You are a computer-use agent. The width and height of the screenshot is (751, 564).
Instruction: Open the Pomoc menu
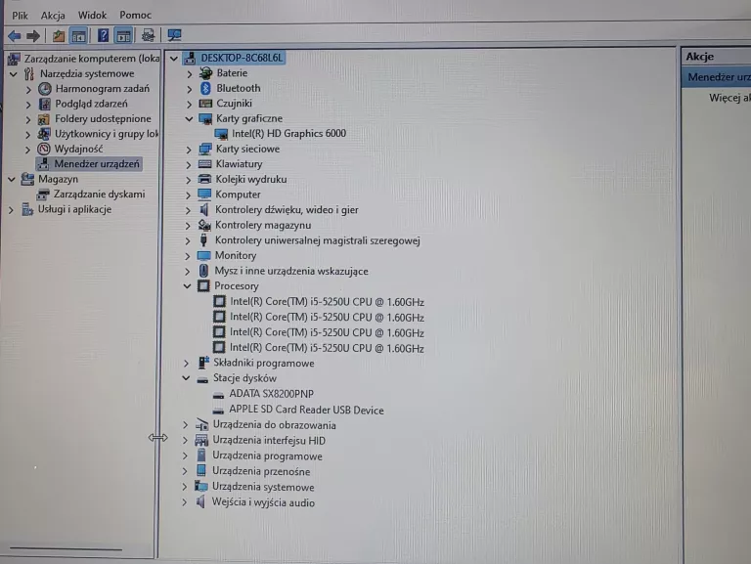click(136, 16)
